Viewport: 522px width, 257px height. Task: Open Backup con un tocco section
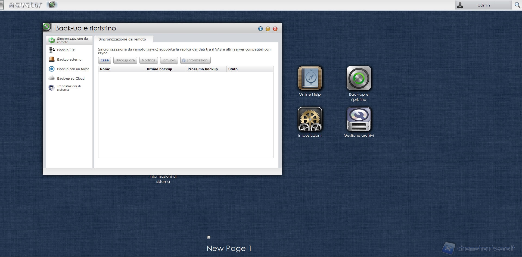coord(73,69)
